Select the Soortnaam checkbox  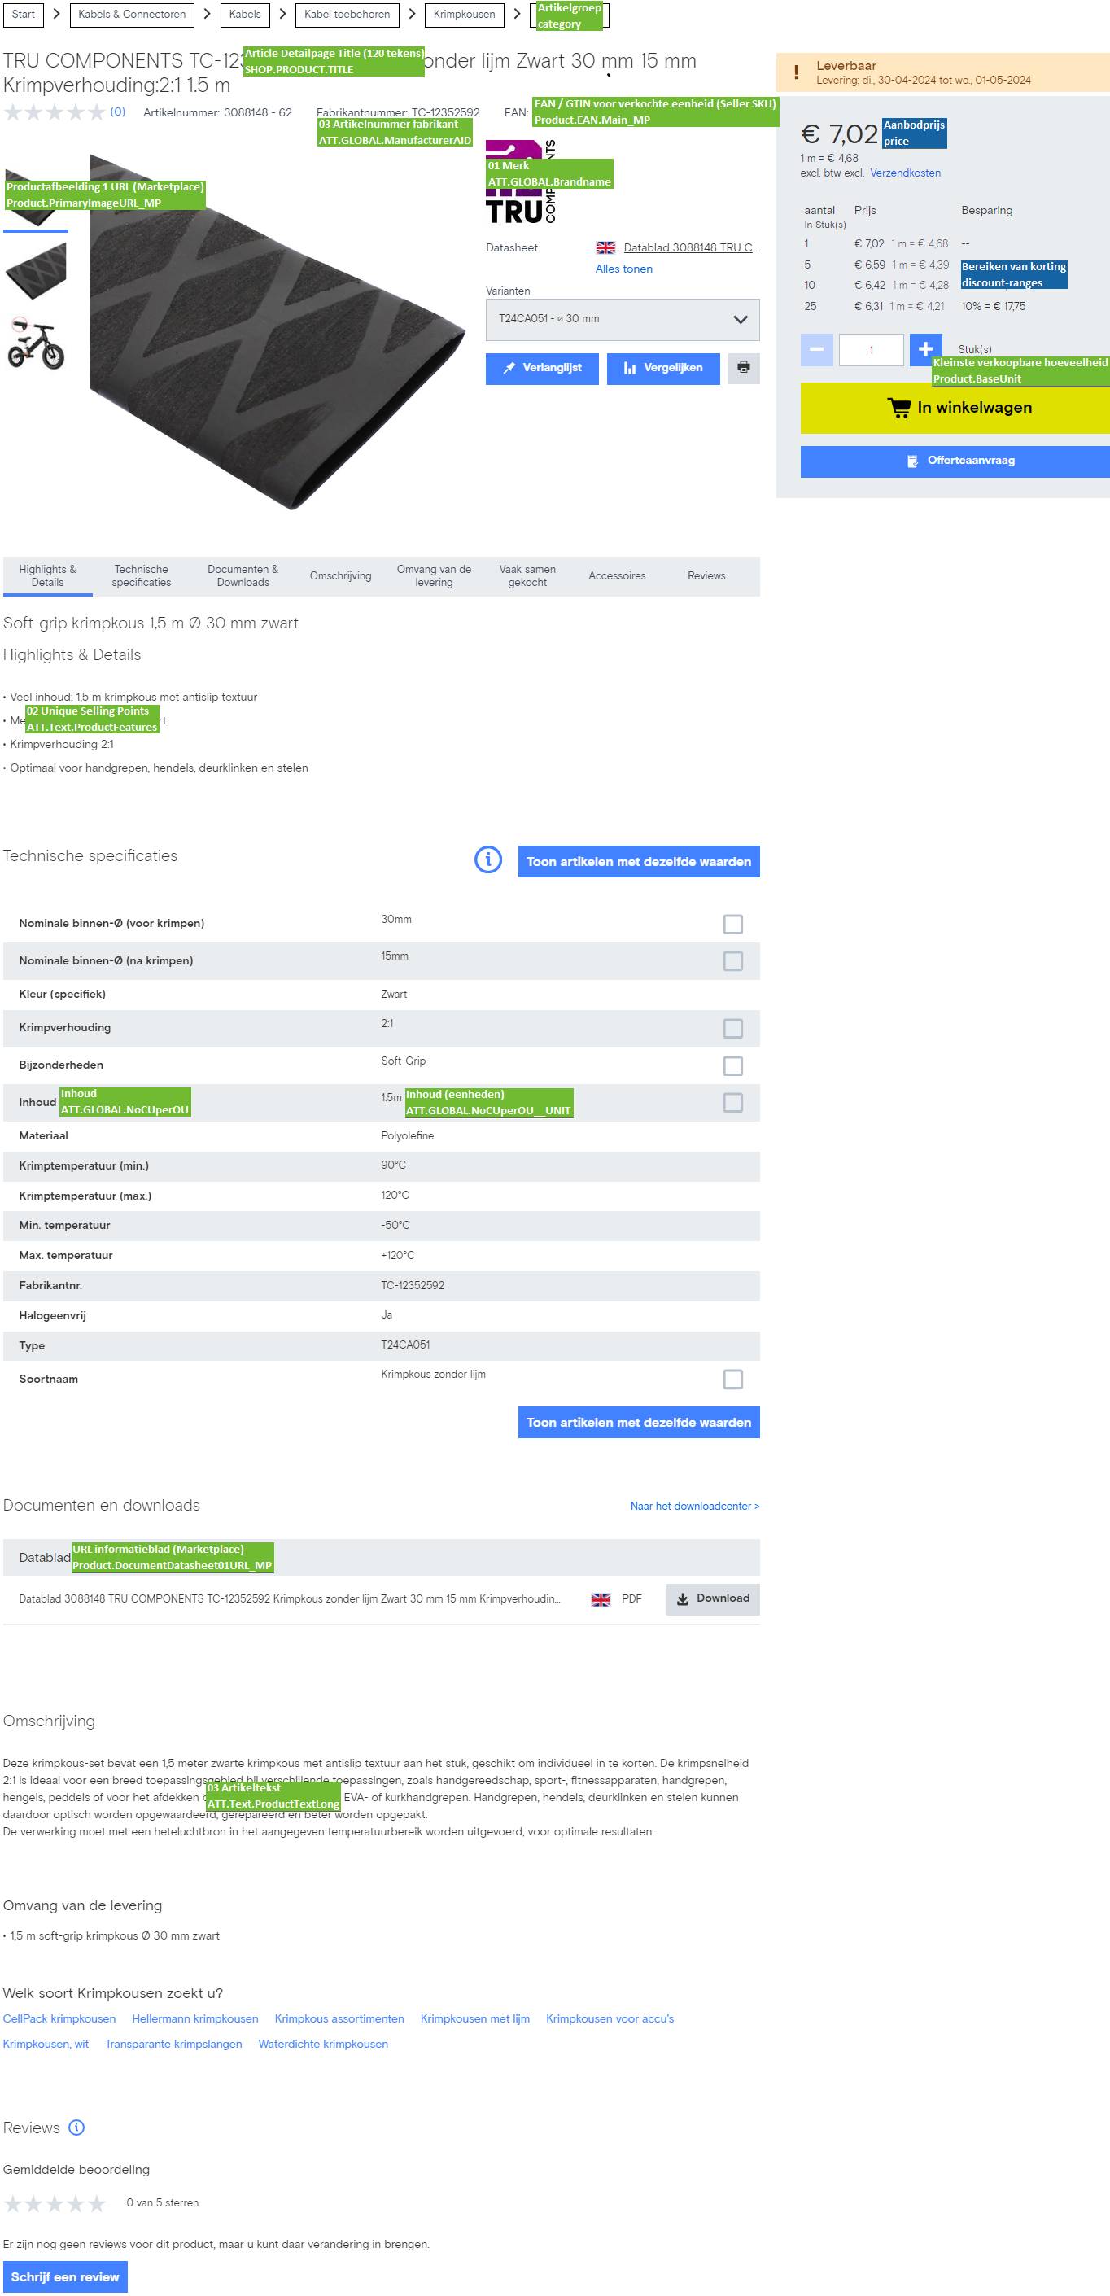pyautogui.click(x=732, y=1380)
